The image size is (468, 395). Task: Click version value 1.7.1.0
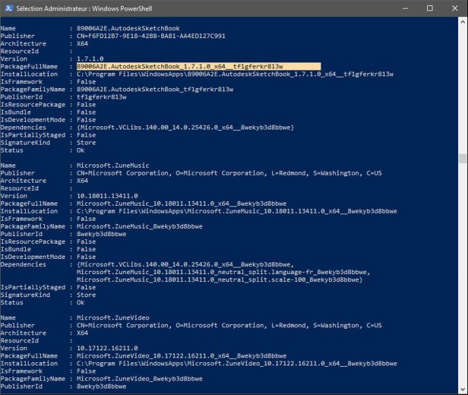90,58
